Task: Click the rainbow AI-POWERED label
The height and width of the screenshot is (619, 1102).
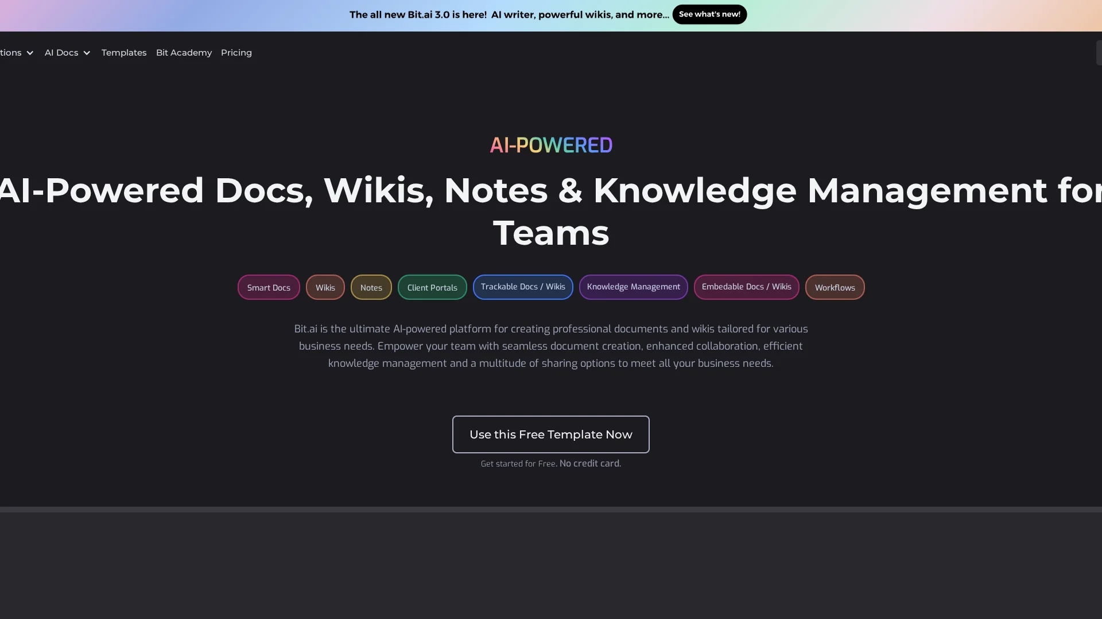Action: point(551,145)
